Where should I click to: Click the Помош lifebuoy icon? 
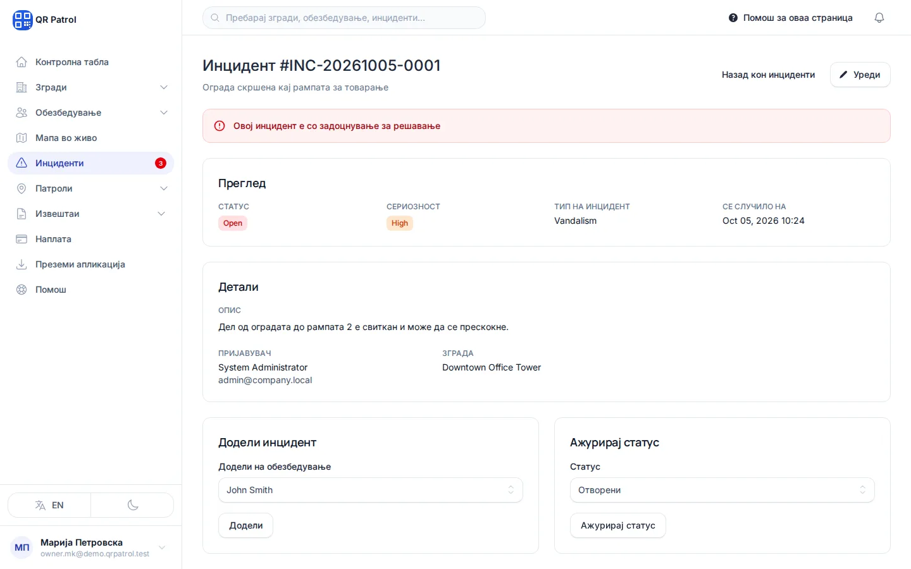(22, 290)
